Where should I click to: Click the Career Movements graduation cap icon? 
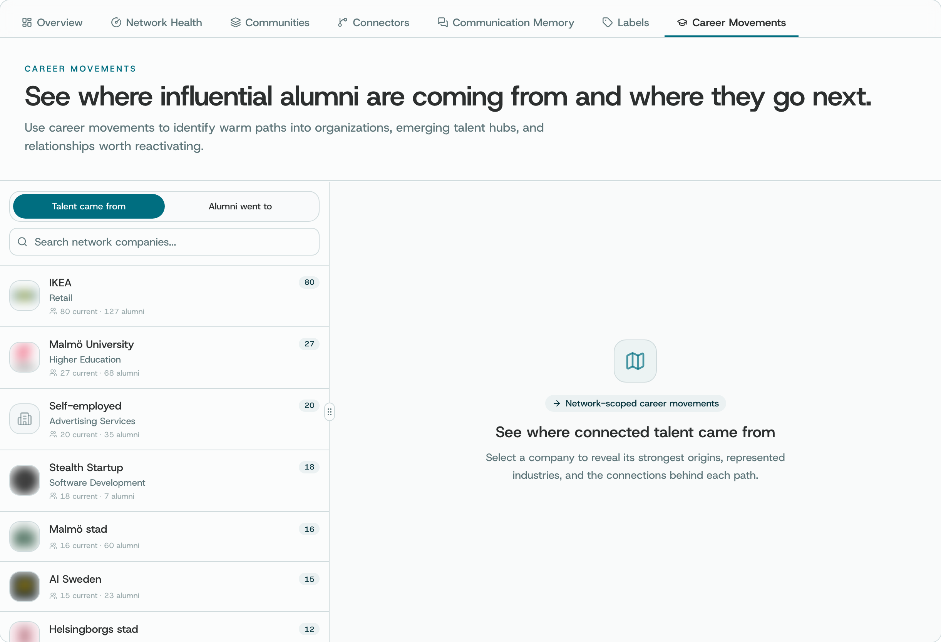[682, 23]
